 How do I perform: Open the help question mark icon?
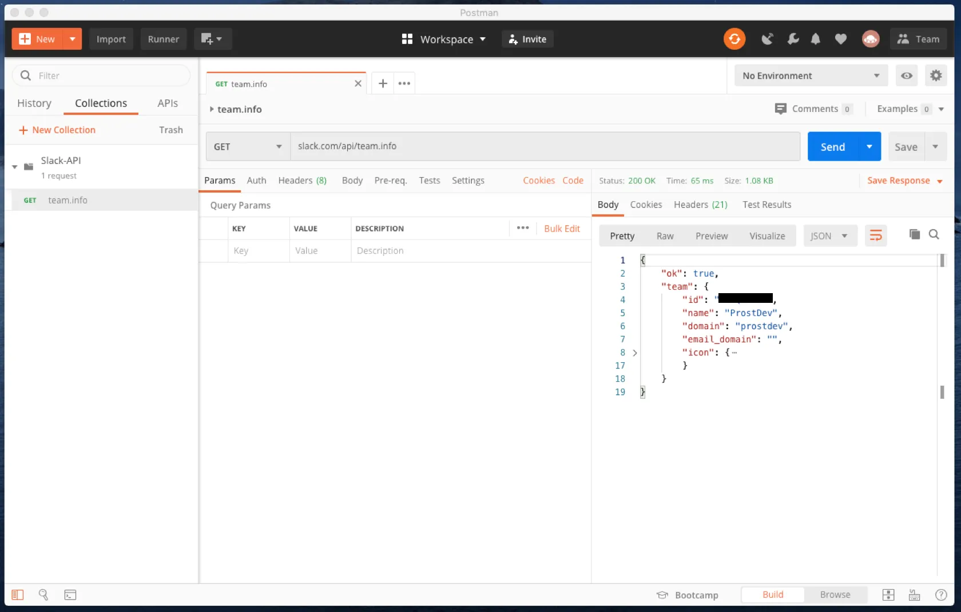941,595
